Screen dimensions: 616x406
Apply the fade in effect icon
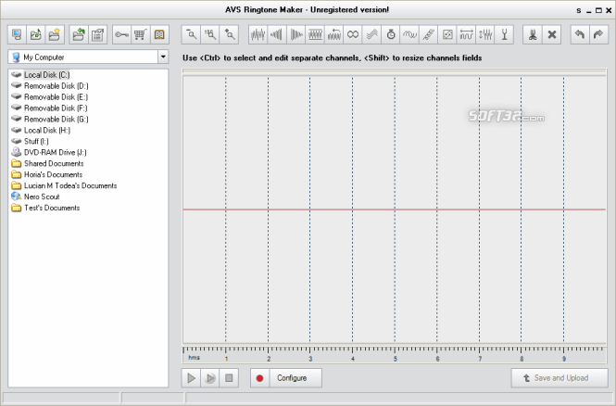[x=277, y=34]
